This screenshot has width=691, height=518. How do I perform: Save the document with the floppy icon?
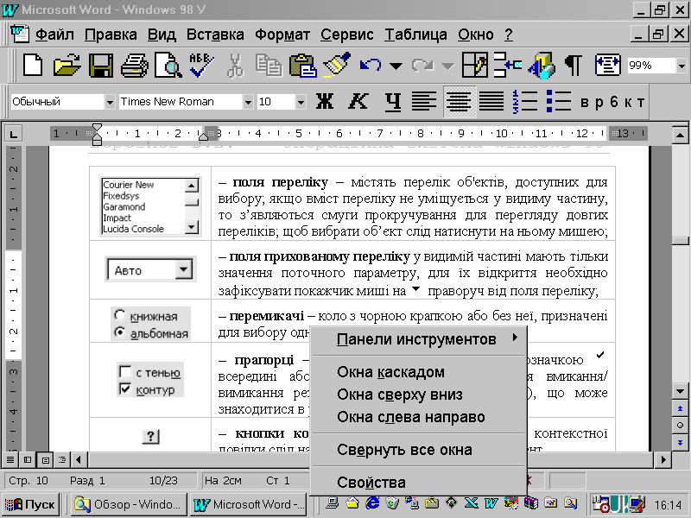coord(100,66)
